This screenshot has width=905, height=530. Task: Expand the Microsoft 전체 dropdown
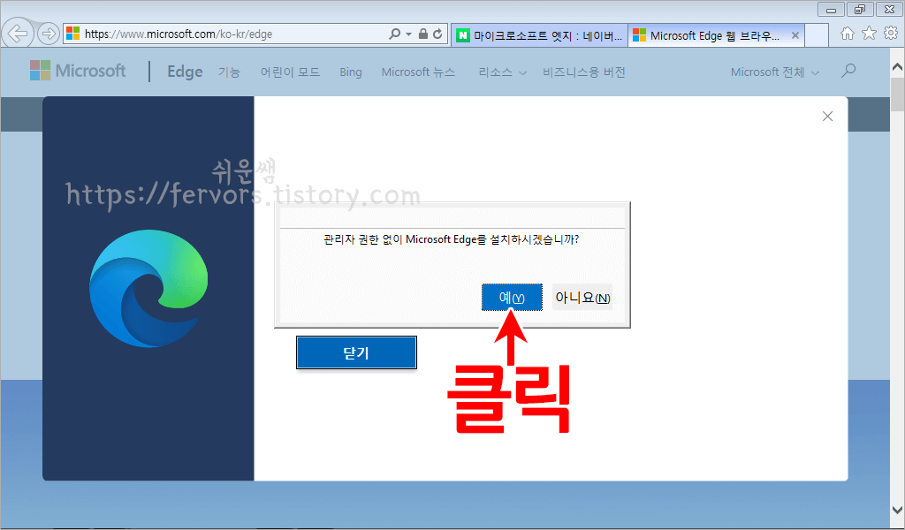click(774, 72)
